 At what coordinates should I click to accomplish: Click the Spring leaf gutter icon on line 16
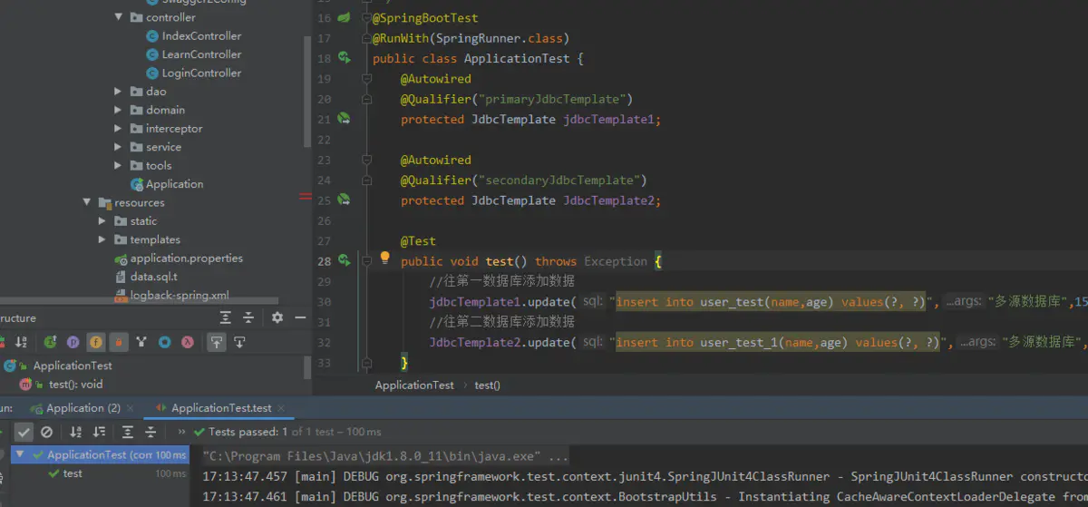345,18
